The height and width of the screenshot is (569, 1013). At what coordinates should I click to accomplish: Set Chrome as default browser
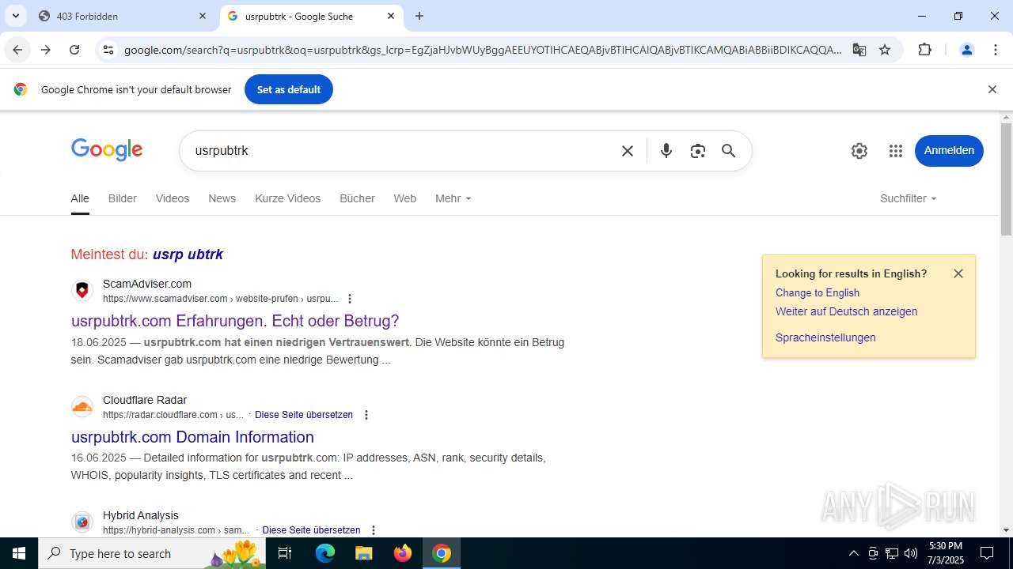pos(289,89)
